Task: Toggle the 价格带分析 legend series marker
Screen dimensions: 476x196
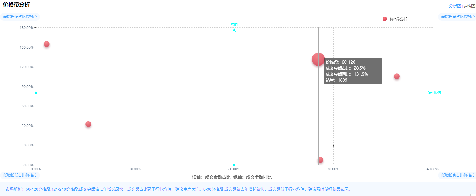Action: 385,19
